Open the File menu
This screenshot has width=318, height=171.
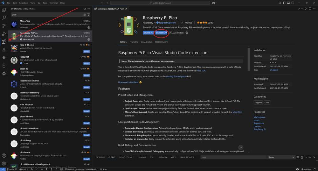[9, 3]
